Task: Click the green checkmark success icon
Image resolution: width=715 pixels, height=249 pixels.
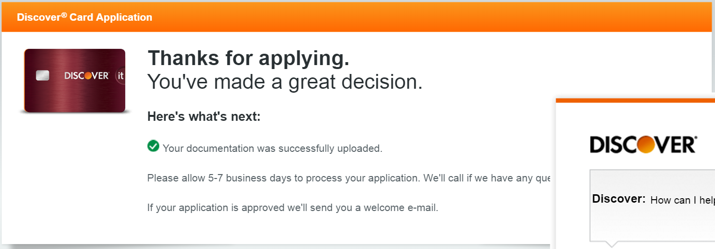Action: tap(153, 146)
